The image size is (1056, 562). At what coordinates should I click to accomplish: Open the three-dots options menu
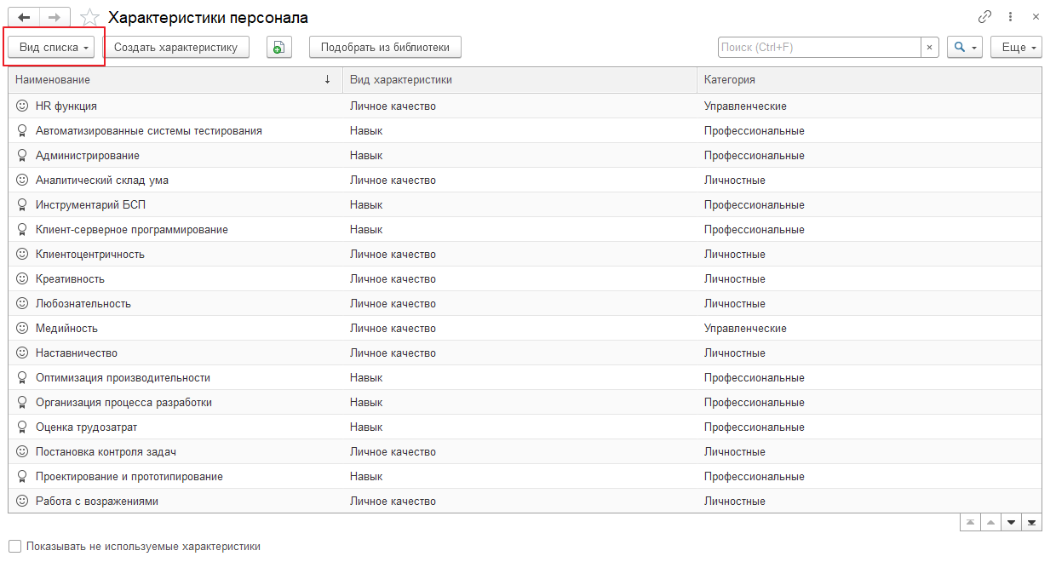tap(1011, 17)
